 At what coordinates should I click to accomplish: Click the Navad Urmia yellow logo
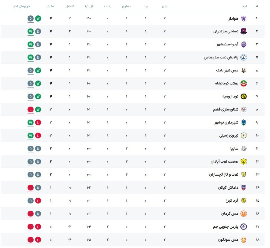(x=243, y=97)
